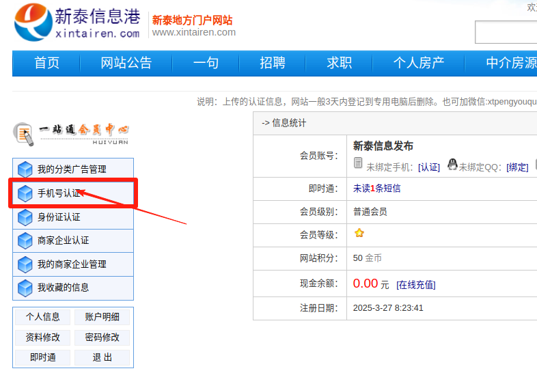Open 我收藏的信息 in sidebar
The image size is (537, 373).
[x=73, y=288]
